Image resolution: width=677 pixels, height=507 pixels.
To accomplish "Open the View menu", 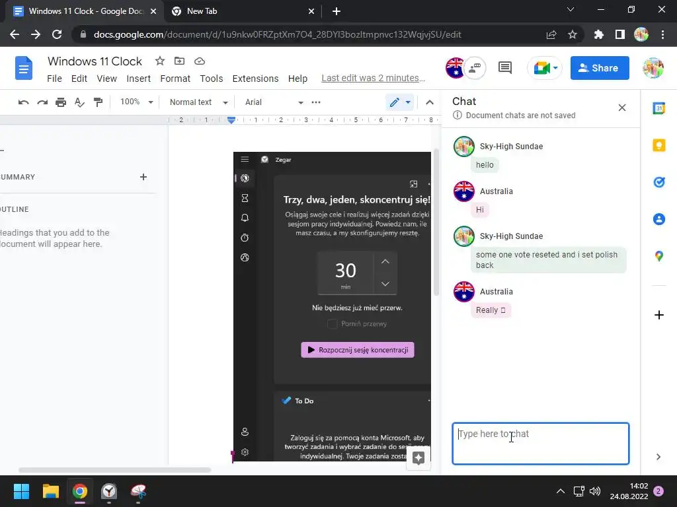I will 106,79.
